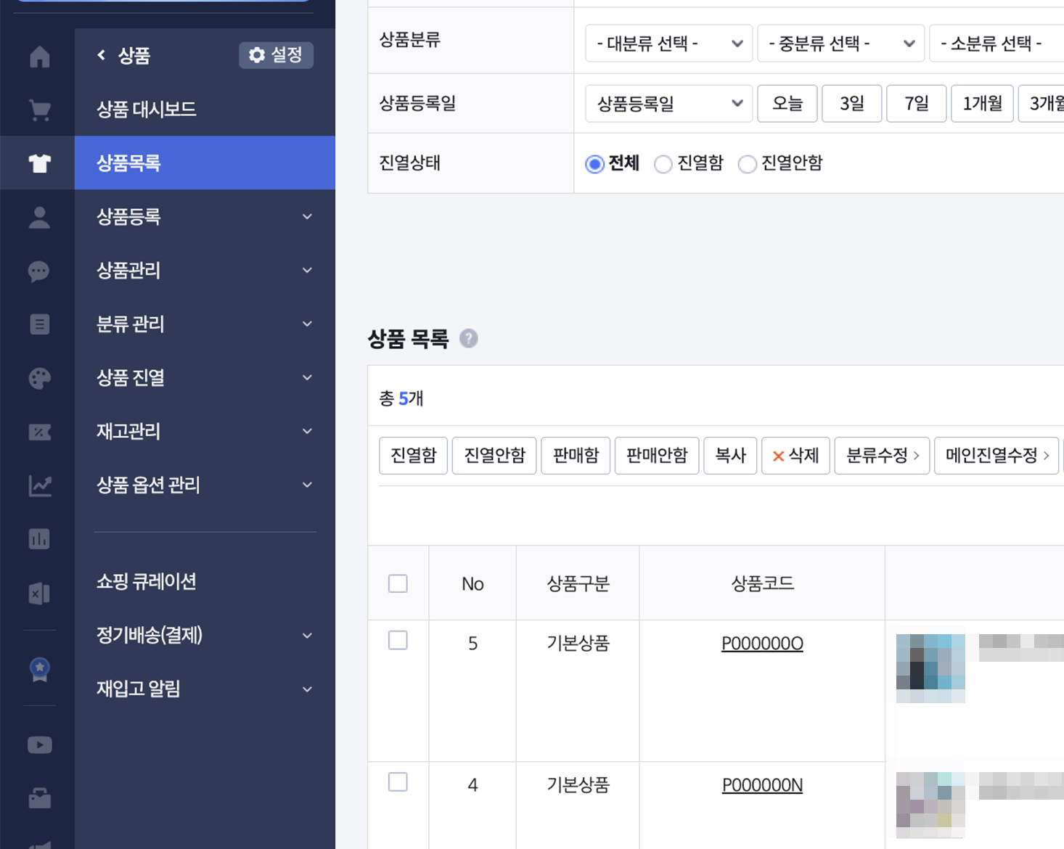The height and width of the screenshot is (849, 1064).
Task: Select the 진열함 radio button
Action: point(663,164)
